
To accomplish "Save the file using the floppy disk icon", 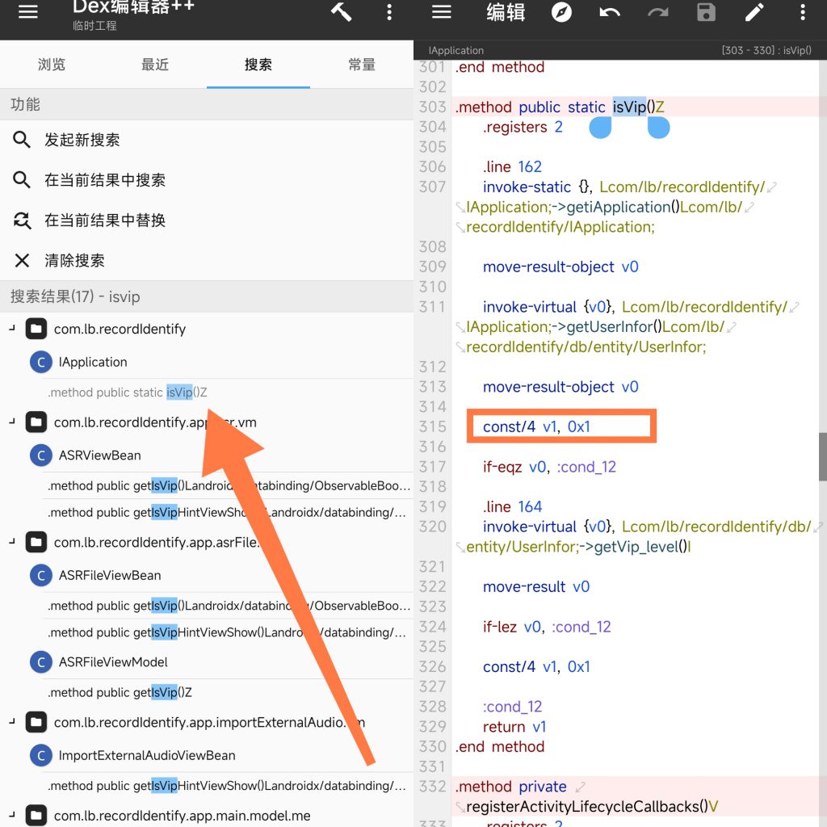I will click(x=705, y=12).
